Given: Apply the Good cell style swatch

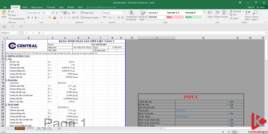Looking at the screenshot, I should [192, 17].
